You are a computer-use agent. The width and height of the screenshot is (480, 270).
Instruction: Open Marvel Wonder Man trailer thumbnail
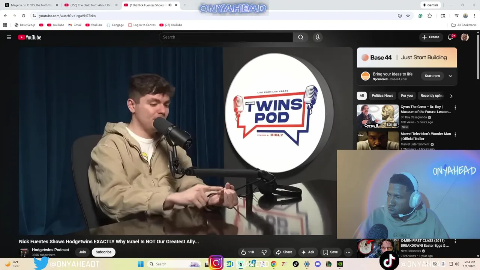point(378,140)
